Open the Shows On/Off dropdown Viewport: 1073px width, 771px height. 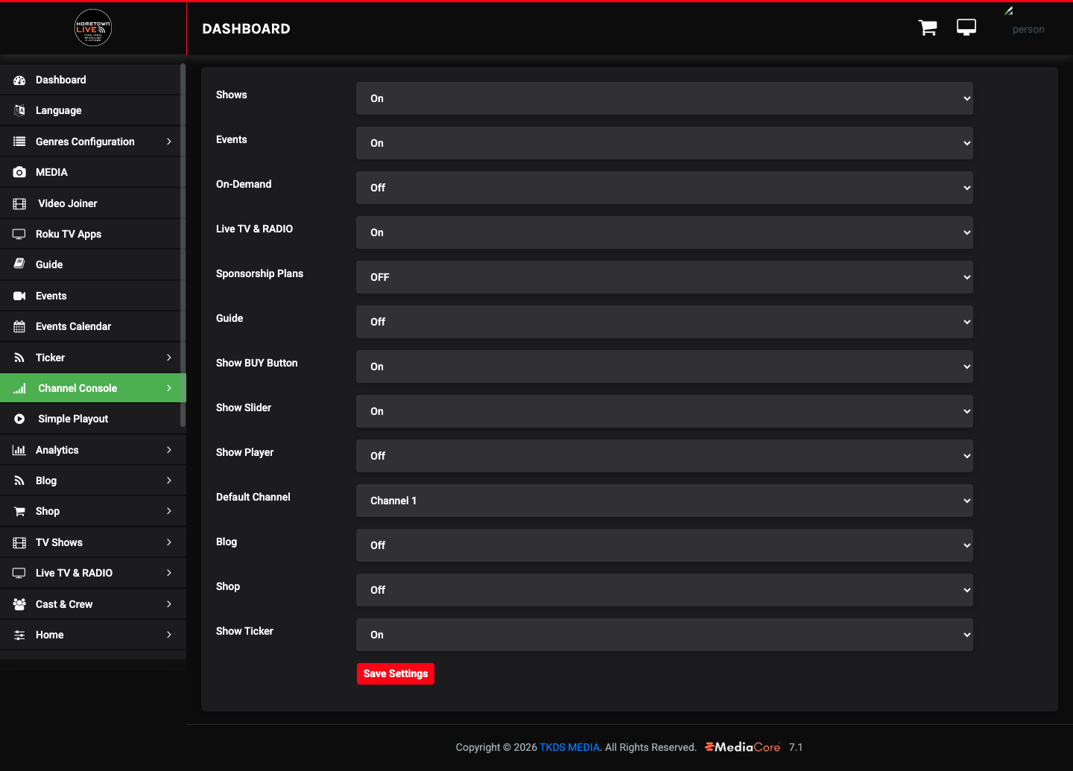point(665,98)
